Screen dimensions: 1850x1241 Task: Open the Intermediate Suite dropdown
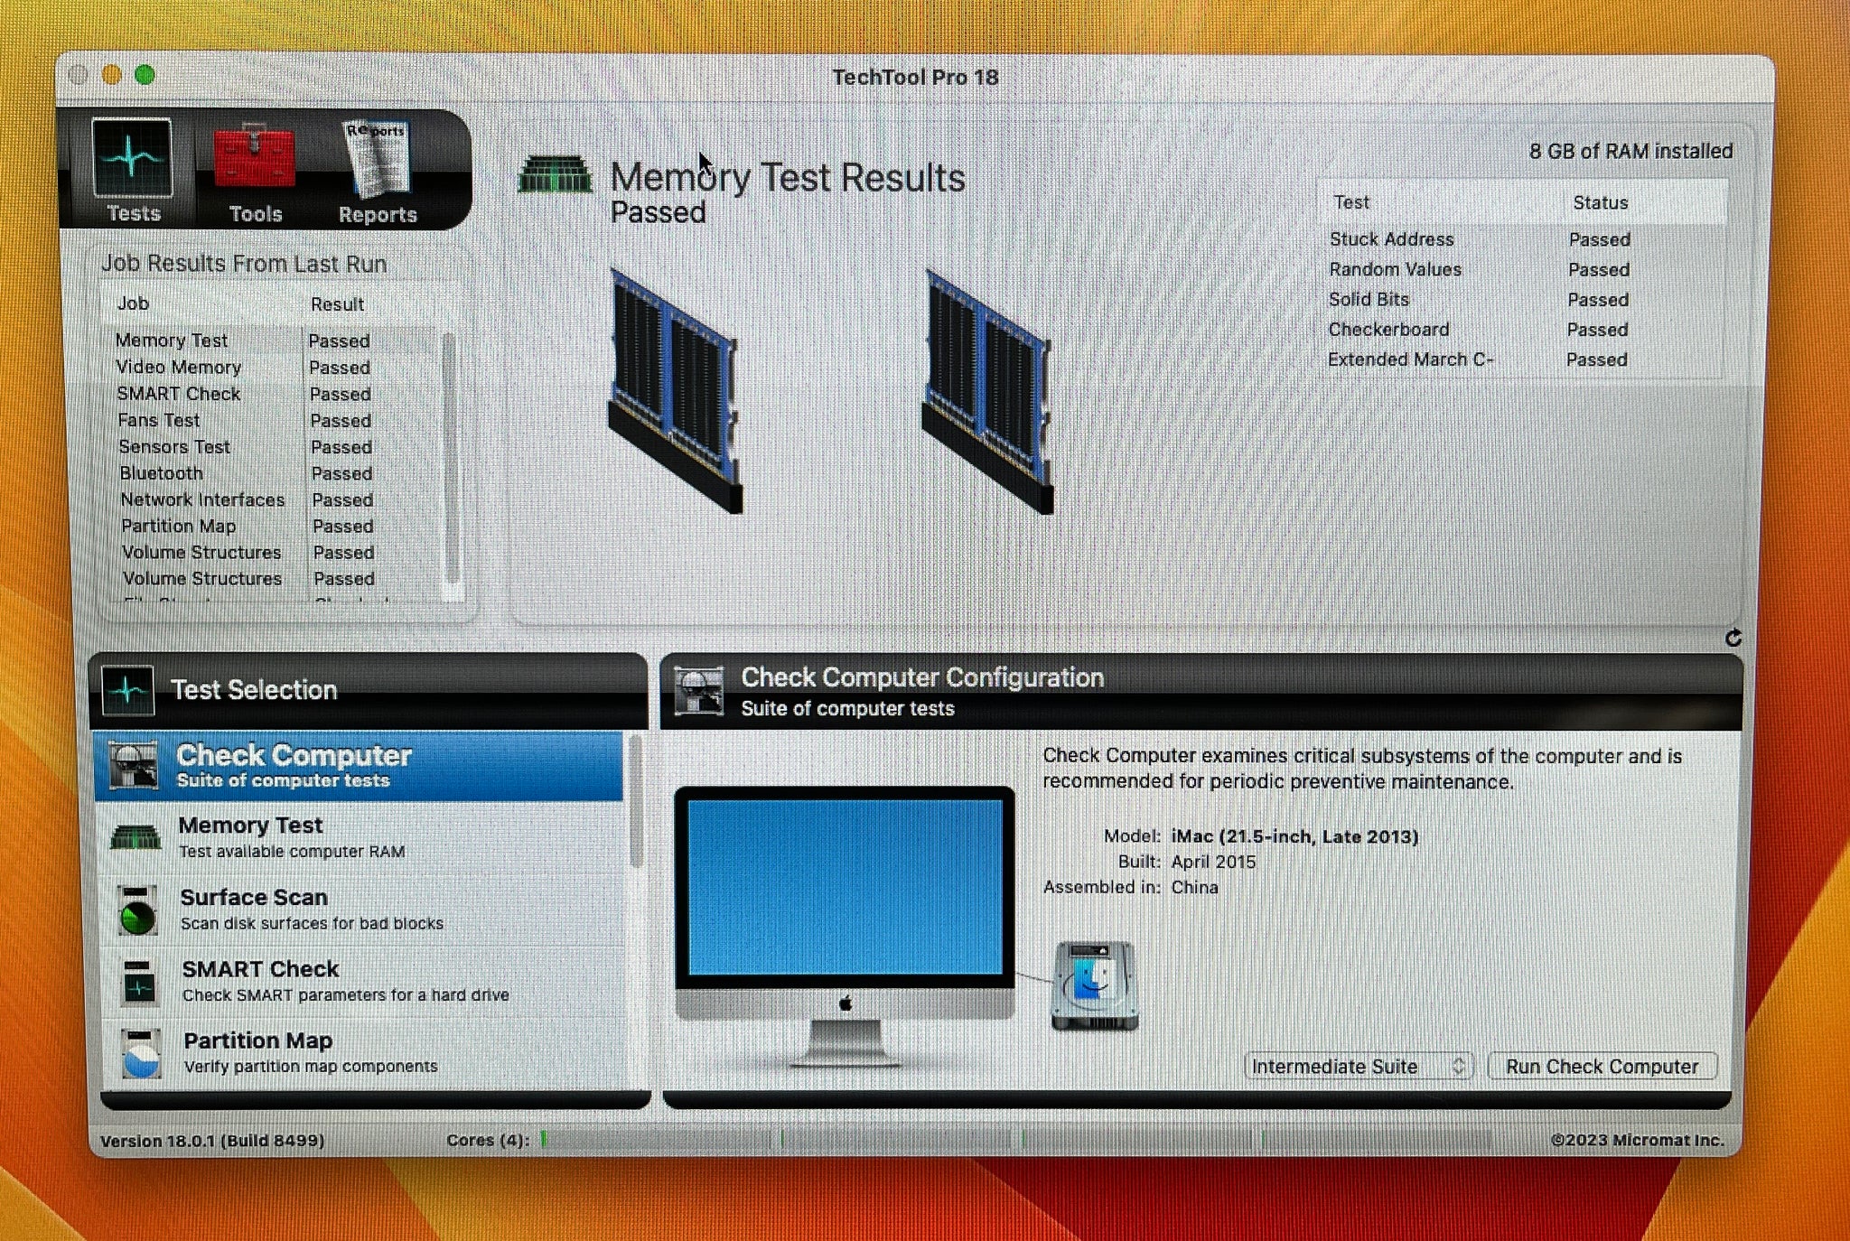pyautogui.click(x=1358, y=1067)
